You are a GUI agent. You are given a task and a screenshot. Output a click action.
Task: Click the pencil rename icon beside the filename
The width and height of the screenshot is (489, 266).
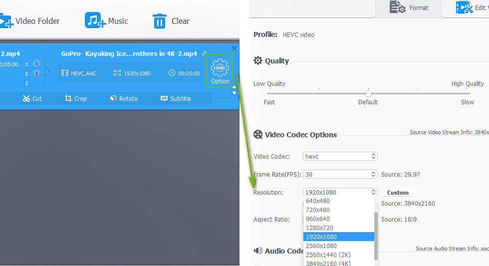pos(204,53)
